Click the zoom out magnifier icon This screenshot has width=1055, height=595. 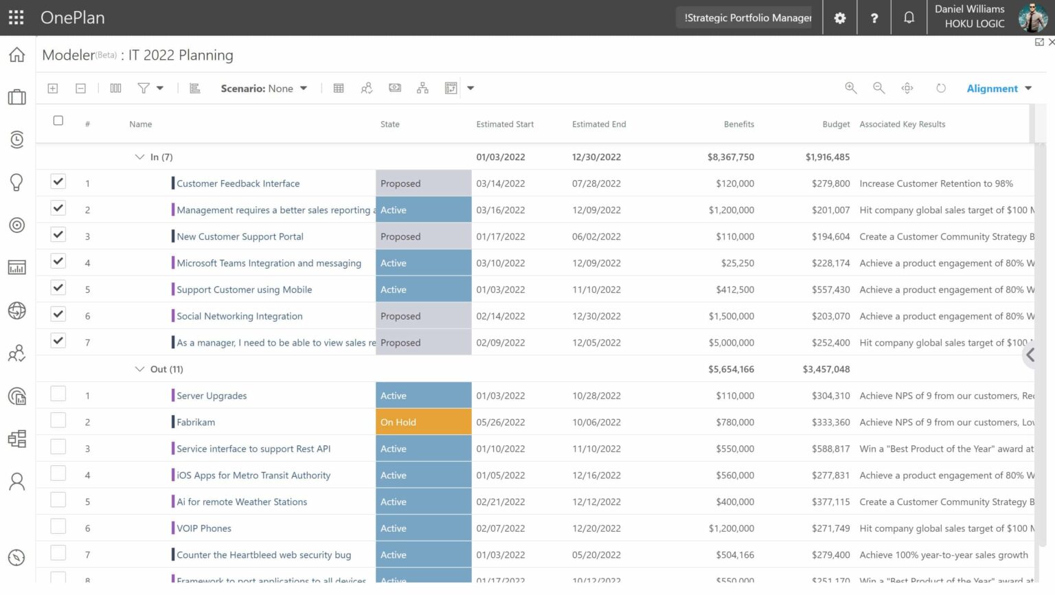(878, 88)
